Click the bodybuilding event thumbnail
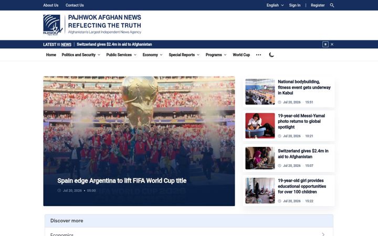Image resolution: width=378 pixels, height=236 pixels. 260,92
